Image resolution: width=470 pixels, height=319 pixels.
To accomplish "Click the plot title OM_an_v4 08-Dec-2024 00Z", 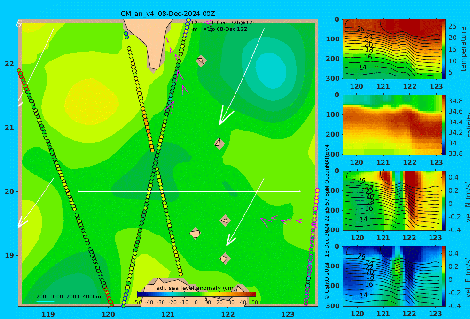I will coord(168,14).
